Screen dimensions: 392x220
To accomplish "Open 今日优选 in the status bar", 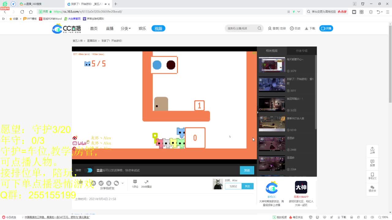I will point(9,217).
